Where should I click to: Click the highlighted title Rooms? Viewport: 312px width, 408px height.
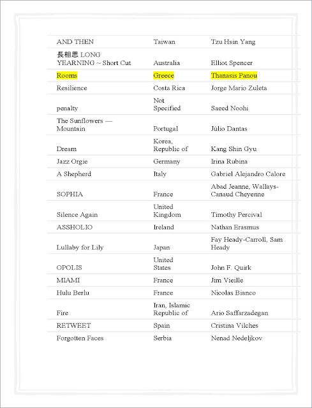click(67, 75)
